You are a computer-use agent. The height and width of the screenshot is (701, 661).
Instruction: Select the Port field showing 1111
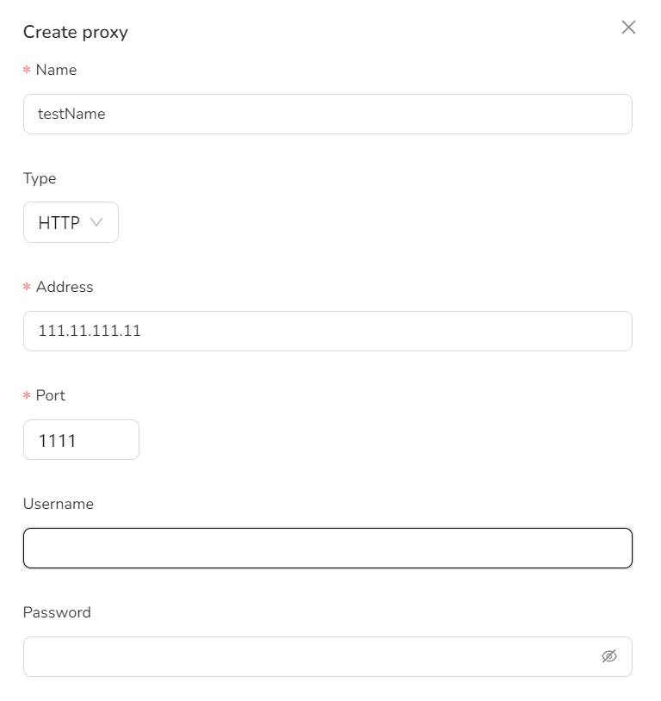81,439
